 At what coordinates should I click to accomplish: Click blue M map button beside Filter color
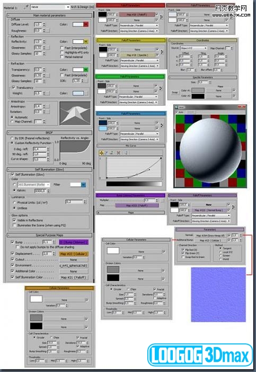(x=84, y=184)
